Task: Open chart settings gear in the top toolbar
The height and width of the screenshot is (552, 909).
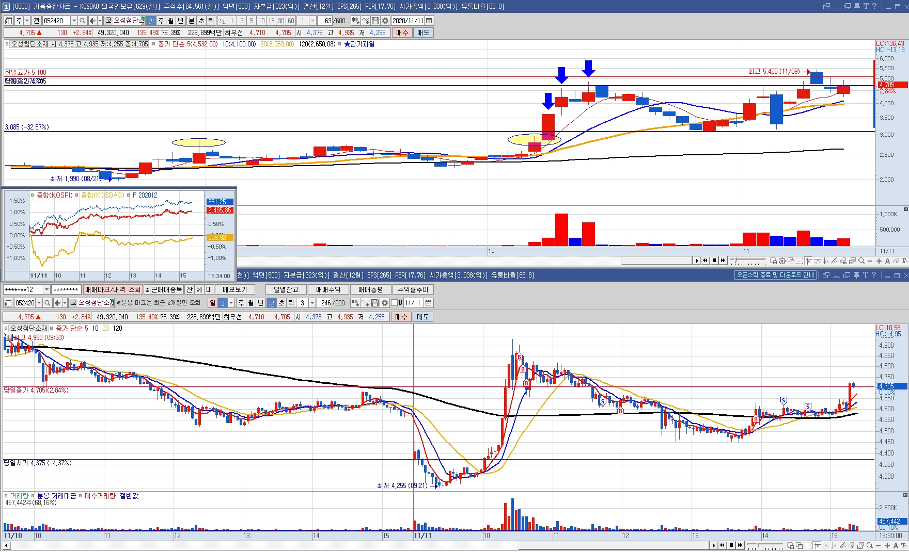Action: tap(385, 21)
